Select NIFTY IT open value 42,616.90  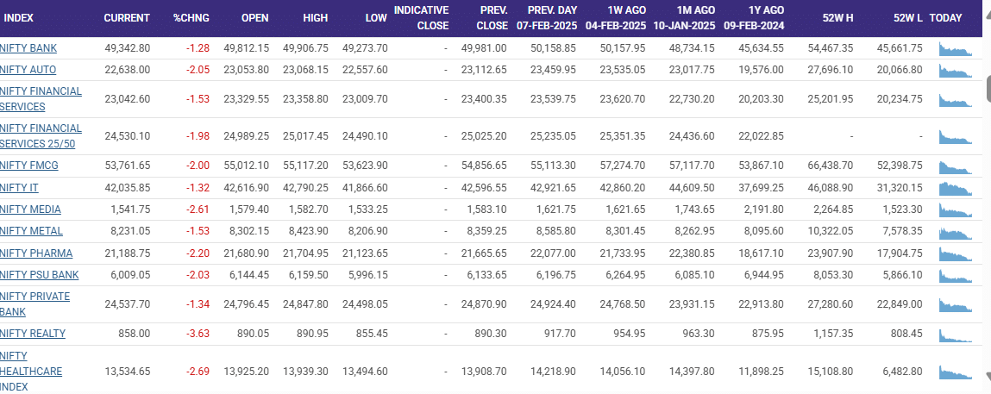(246, 188)
